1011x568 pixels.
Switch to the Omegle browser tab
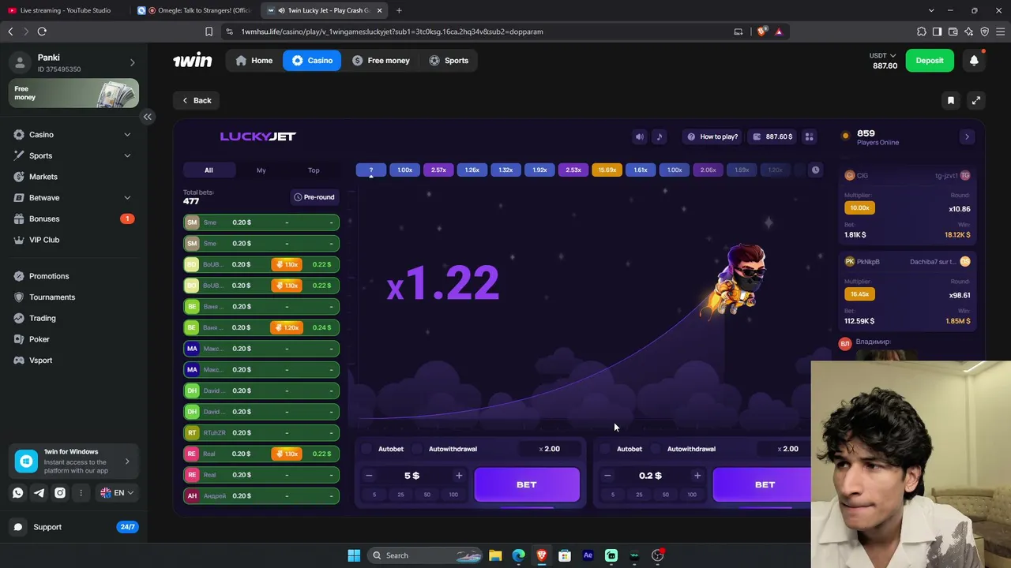point(194,10)
